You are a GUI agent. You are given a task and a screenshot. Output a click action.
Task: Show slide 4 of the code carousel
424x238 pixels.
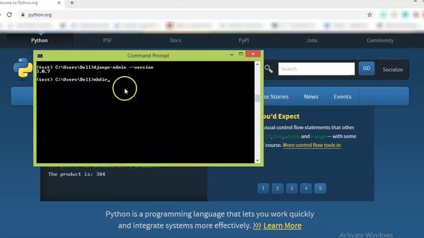pos(306,188)
